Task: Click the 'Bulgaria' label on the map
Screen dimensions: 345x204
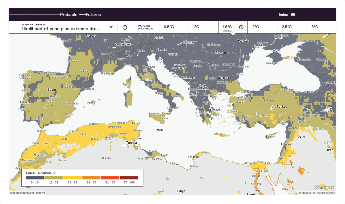Action: coord(224,78)
